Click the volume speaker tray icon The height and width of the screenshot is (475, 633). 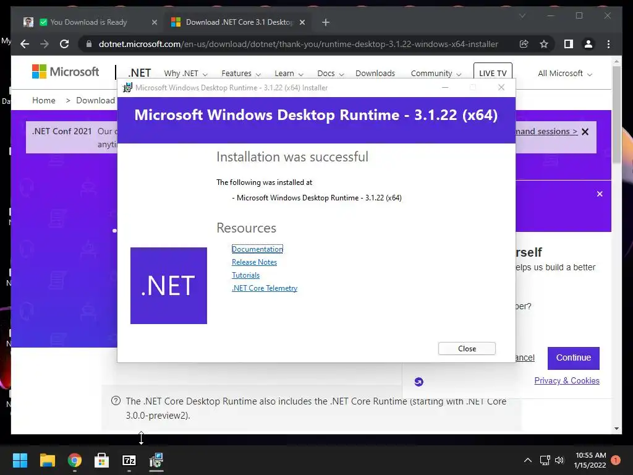click(x=559, y=460)
